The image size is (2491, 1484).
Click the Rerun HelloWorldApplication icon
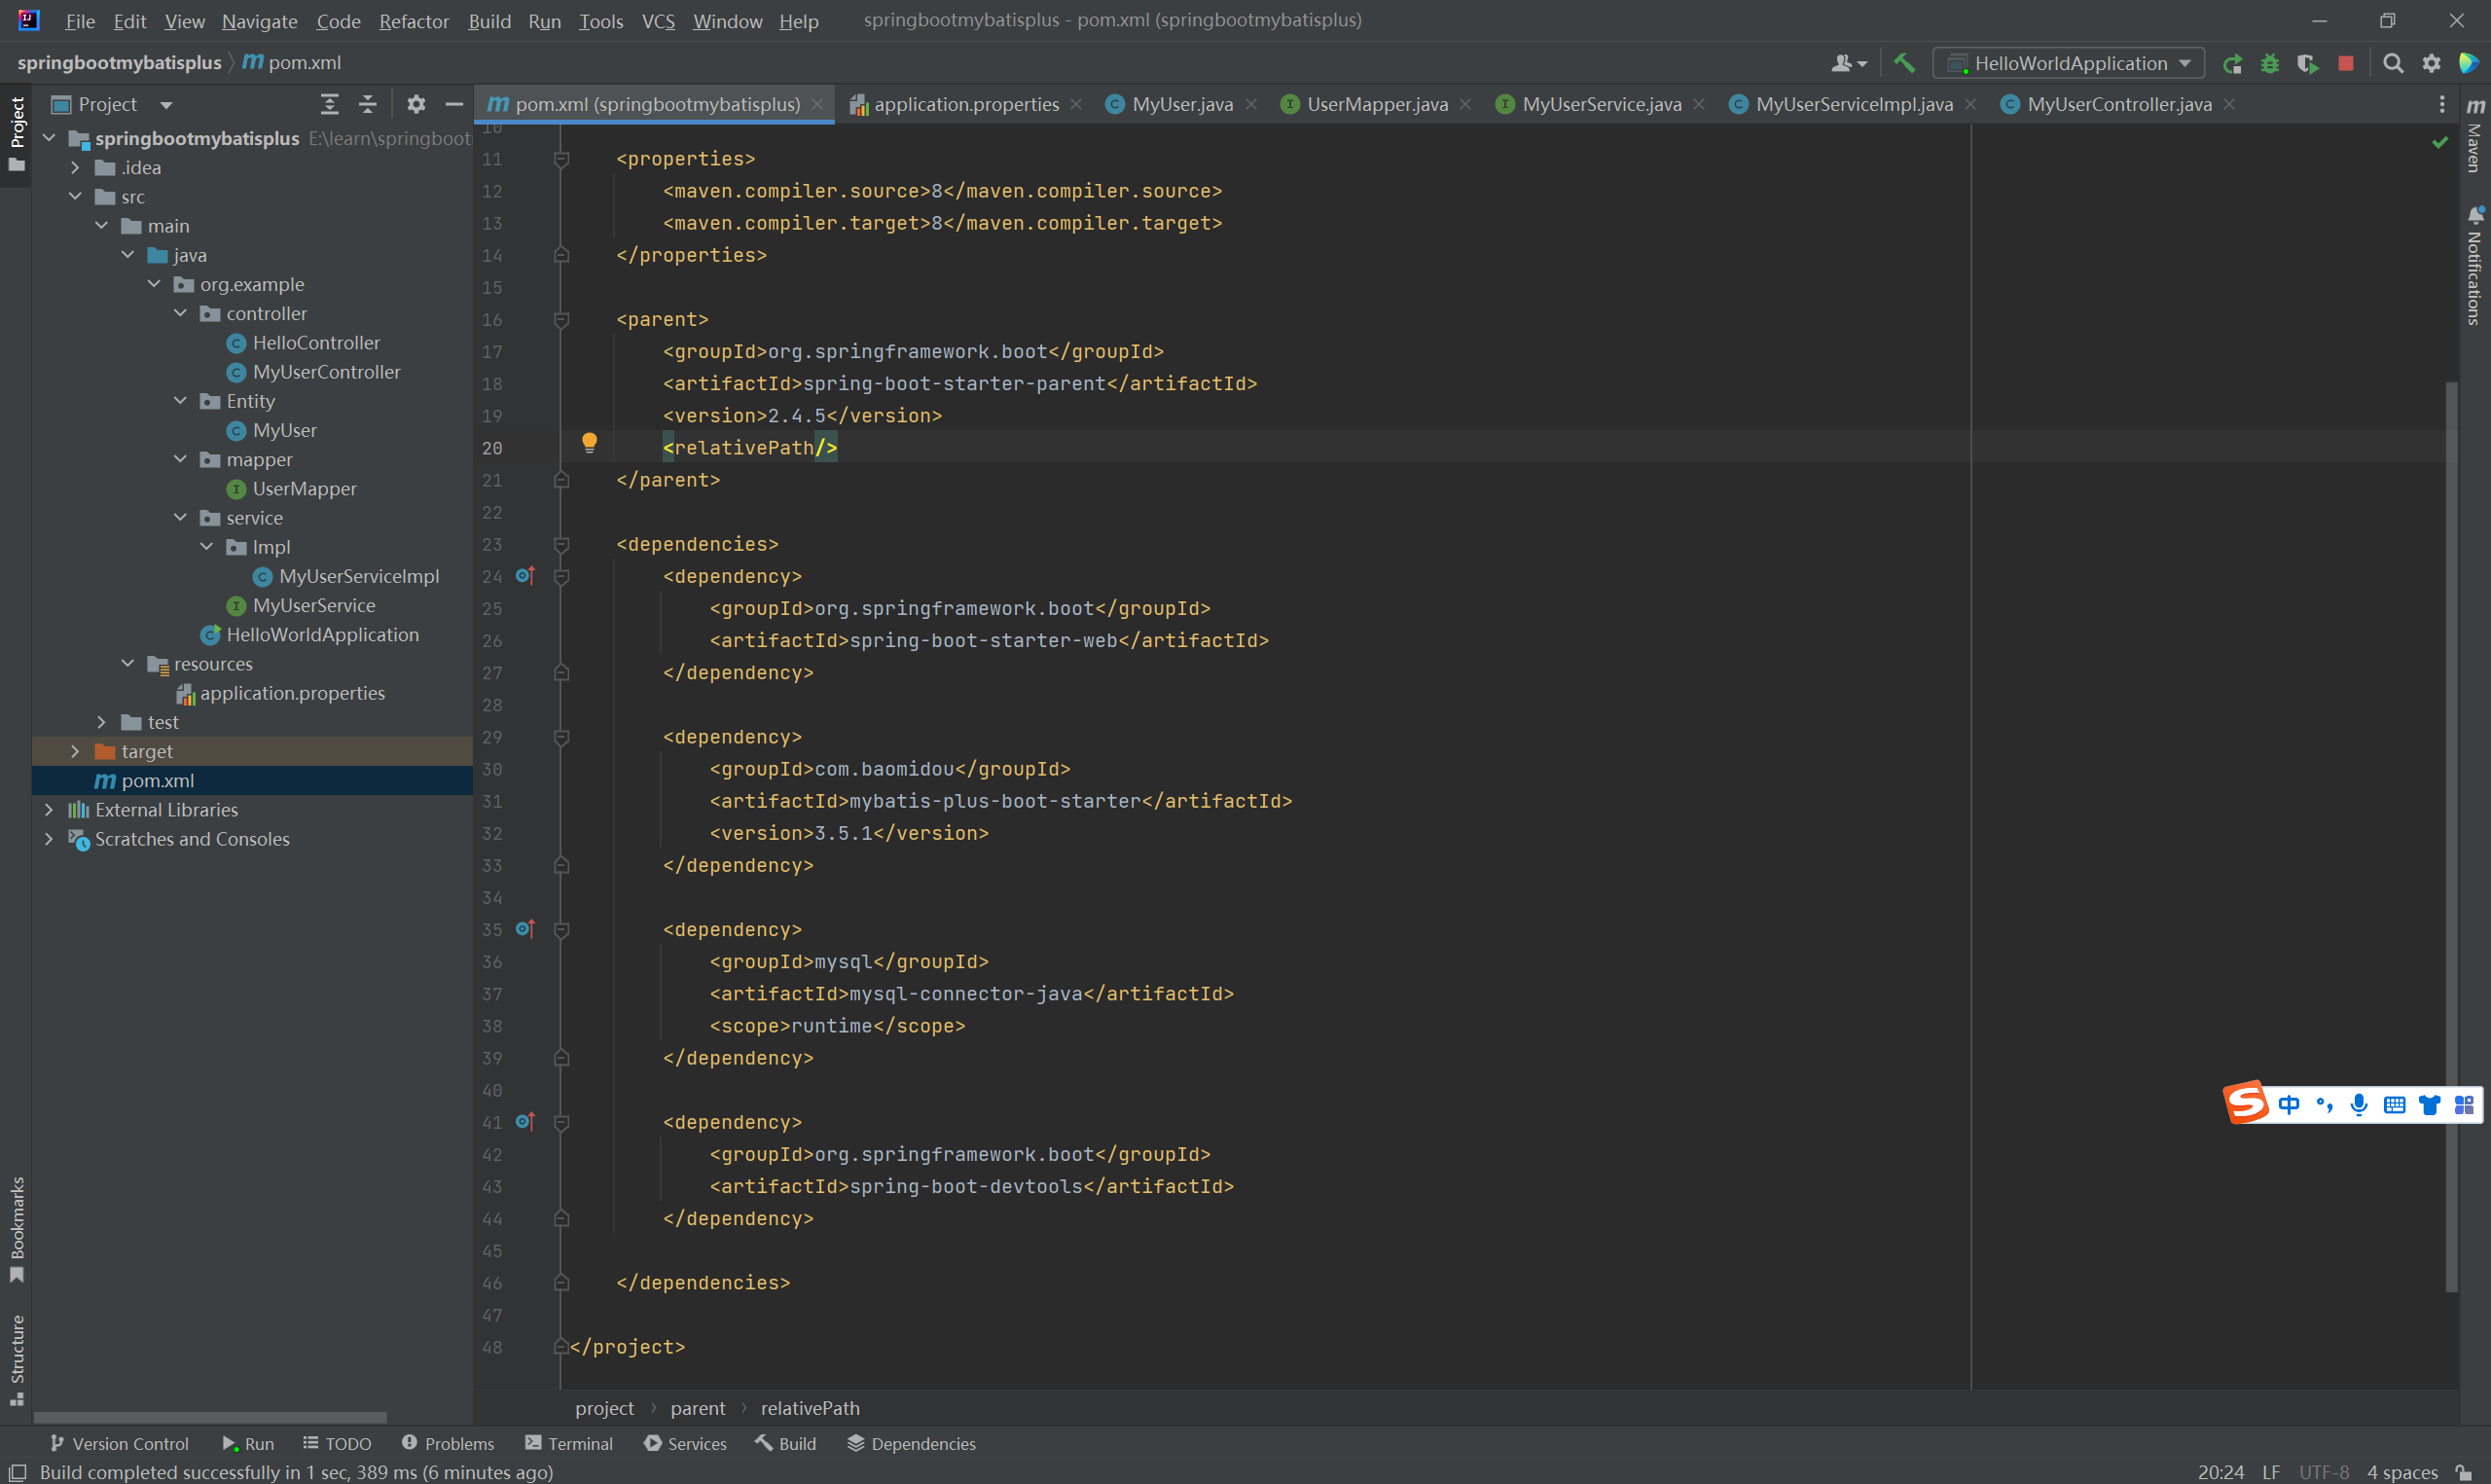(2232, 63)
